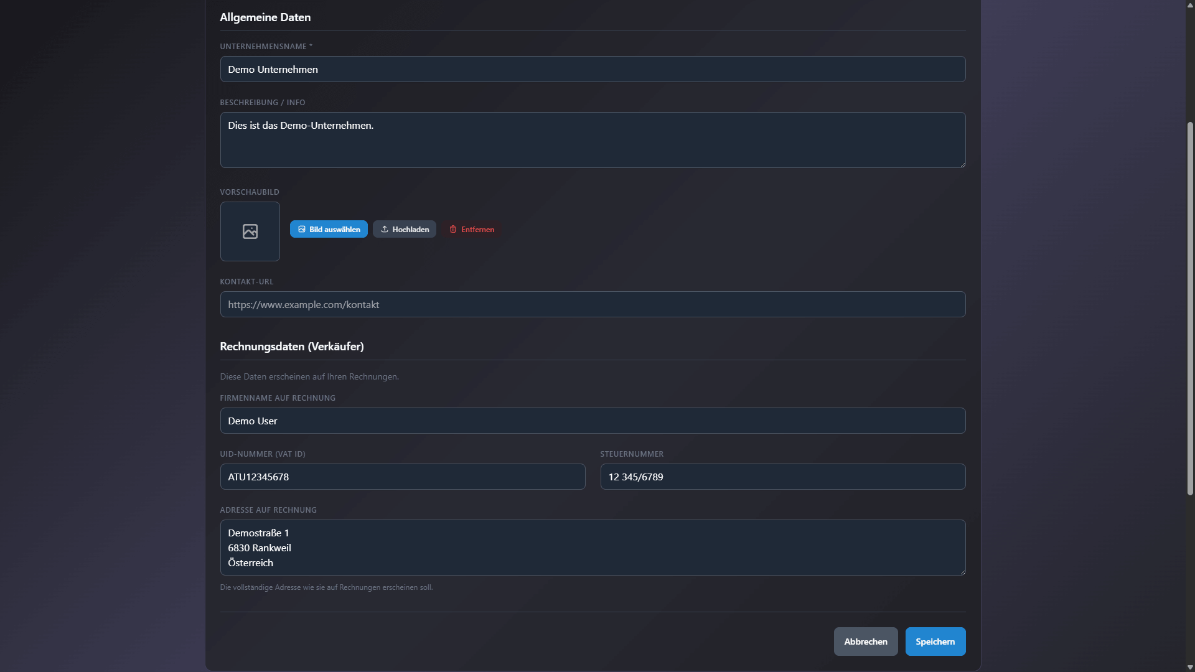Click the UID-Nummer (VAT ID) field
The height and width of the screenshot is (672, 1195).
(402, 477)
